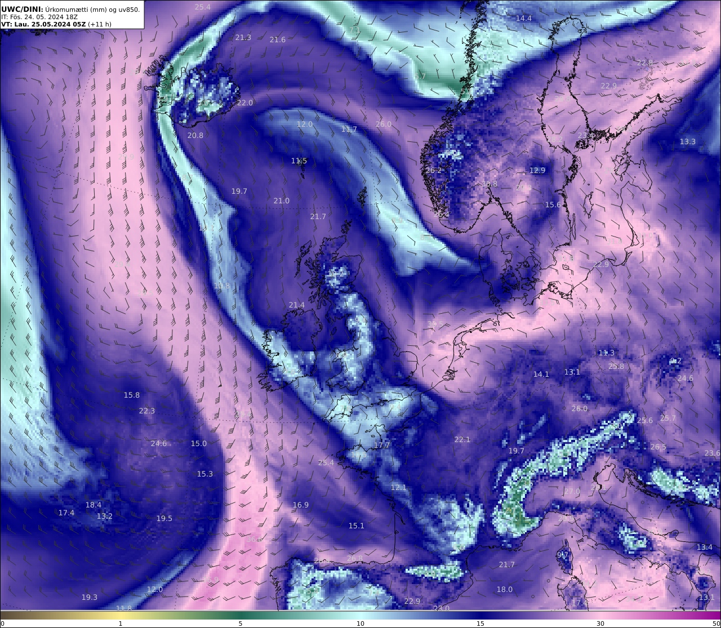Click the value label "13.4"
Image resolution: width=721 pixels, height=628 pixels.
point(705,547)
